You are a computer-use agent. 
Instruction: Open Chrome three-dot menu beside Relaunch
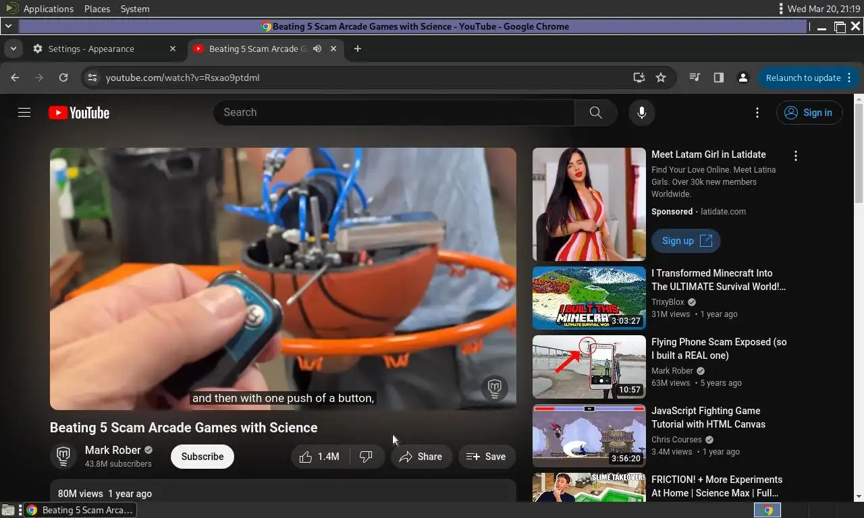pyautogui.click(x=850, y=78)
